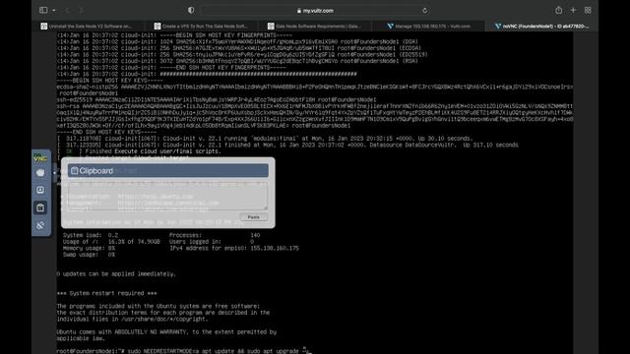
Task: Click the noVNC disconnect icon
Action: (40, 225)
